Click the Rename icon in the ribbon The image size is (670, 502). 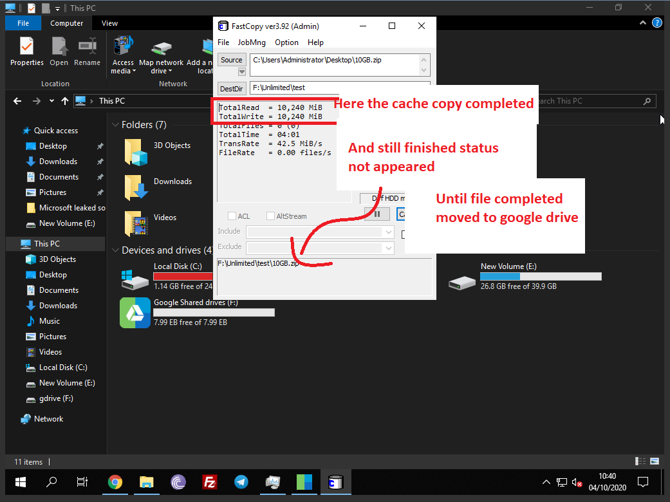87,51
